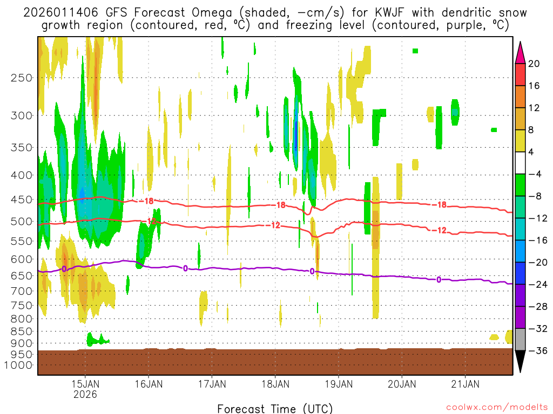Click the 16JAN time axis label

[149, 384]
